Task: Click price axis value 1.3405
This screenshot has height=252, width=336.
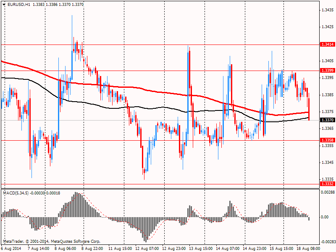Action: tap(328, 61)
